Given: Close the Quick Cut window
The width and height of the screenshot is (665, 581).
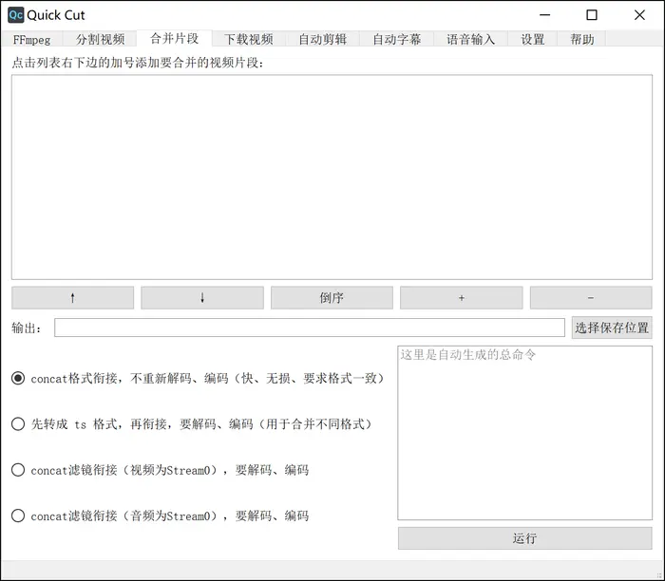Looking at the screenshot, I should 639,15.
